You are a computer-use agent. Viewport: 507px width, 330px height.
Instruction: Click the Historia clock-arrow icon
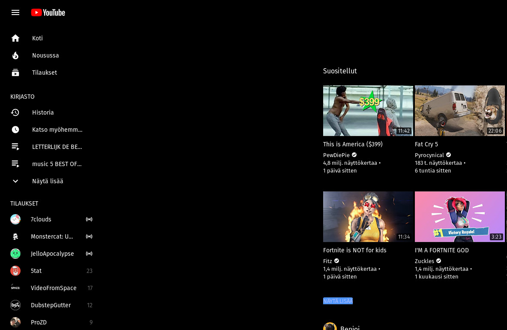[15, 112]
